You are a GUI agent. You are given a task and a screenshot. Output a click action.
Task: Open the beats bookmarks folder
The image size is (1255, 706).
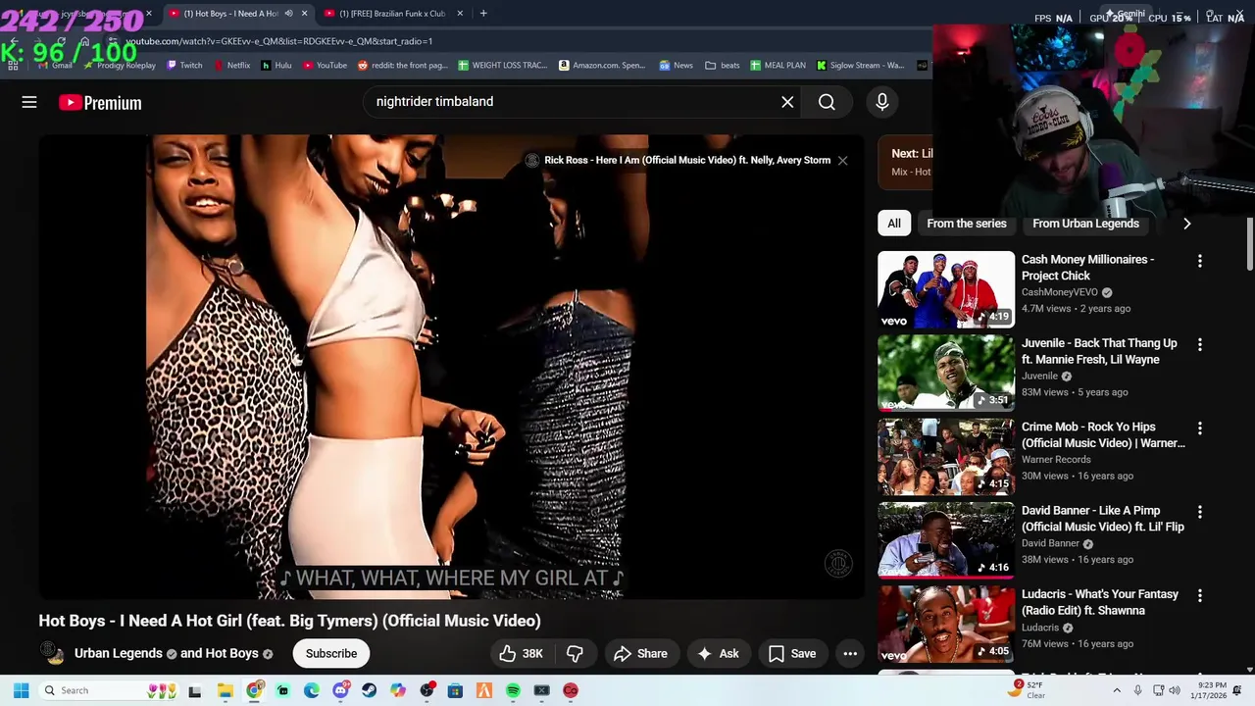(x=723, y=66)
